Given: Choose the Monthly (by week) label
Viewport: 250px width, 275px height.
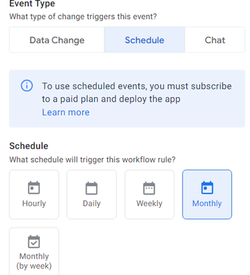Looking at the screenshot, I should [x=34, y=261].
